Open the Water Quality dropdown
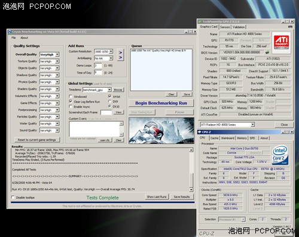 57,124
